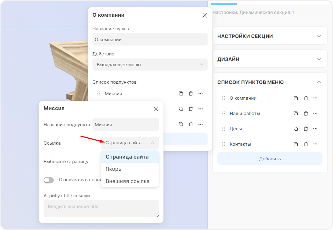Delete the Контакты menu item
Image resolution: width=333 pixels, height=230 pixels.
[306, 144]
